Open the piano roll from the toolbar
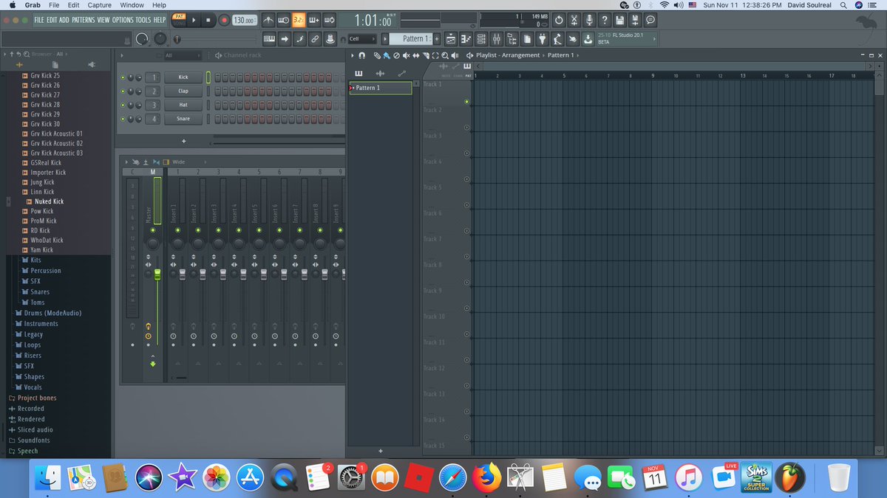 pyautogui.click(x=467, y=38)
